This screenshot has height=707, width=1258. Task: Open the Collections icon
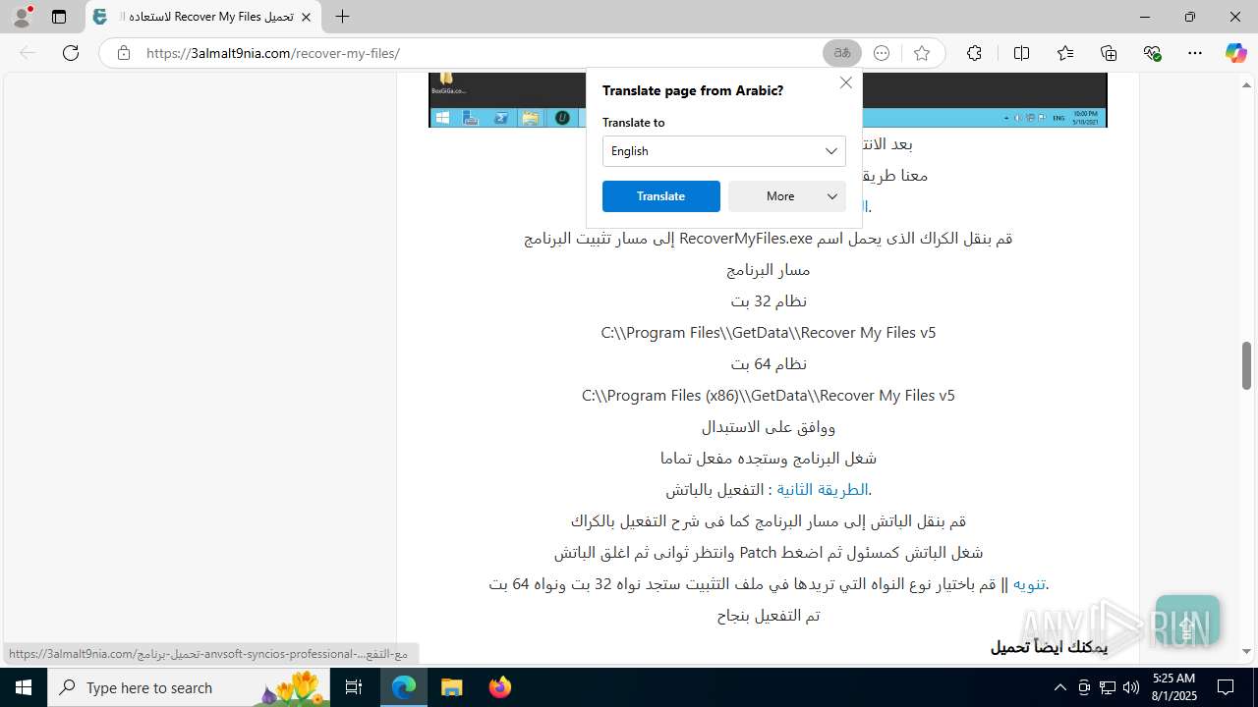(1109, 53)
